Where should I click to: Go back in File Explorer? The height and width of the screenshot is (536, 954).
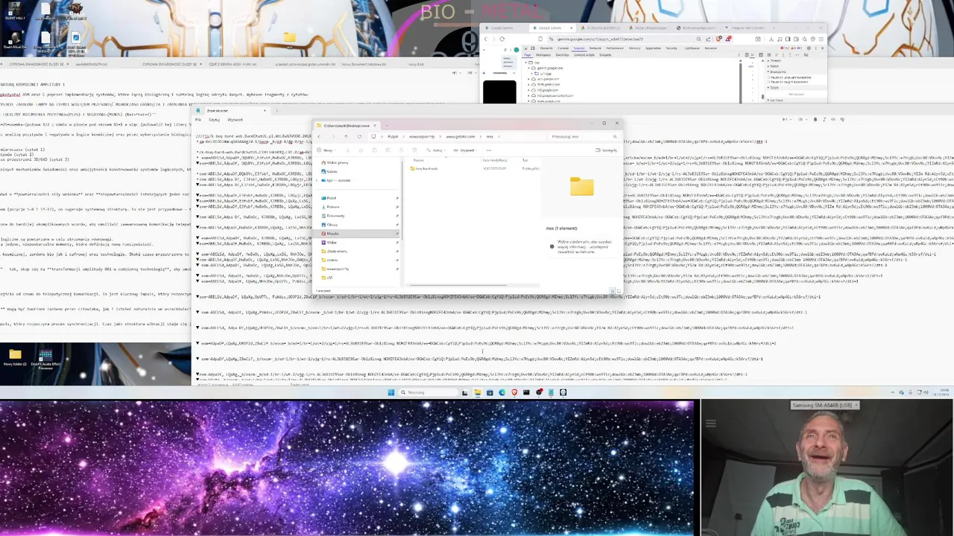point(319,137)
